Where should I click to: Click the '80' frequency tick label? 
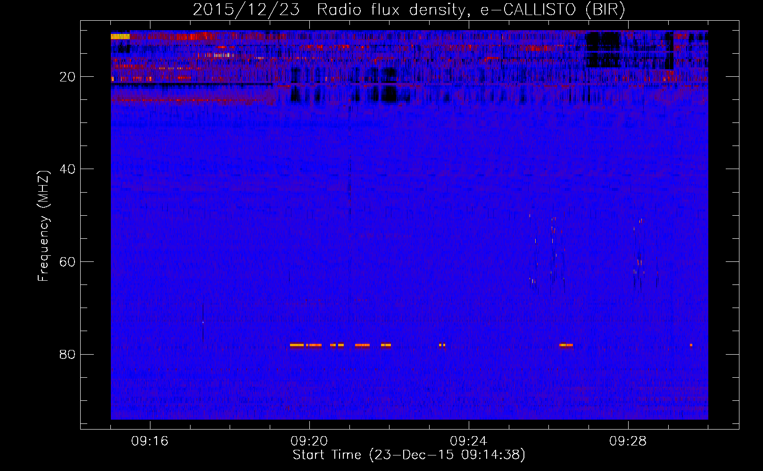click(67, 354)
